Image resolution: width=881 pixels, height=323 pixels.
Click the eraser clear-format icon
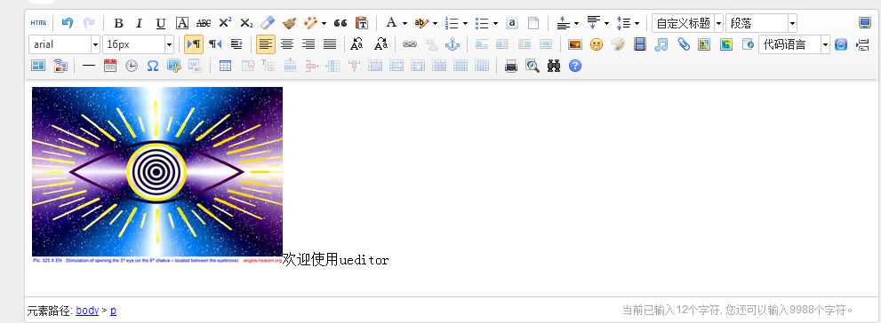coord(268,23)
